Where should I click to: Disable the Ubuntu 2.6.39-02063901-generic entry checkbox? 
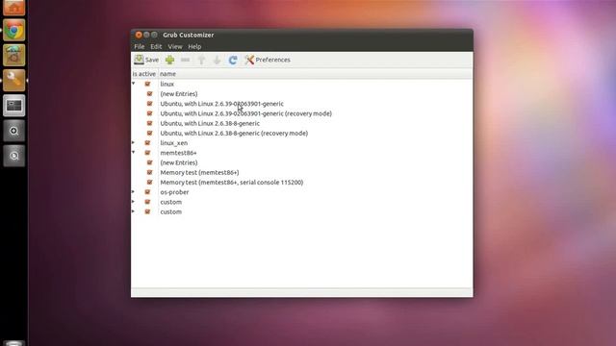tap(150, 104)
